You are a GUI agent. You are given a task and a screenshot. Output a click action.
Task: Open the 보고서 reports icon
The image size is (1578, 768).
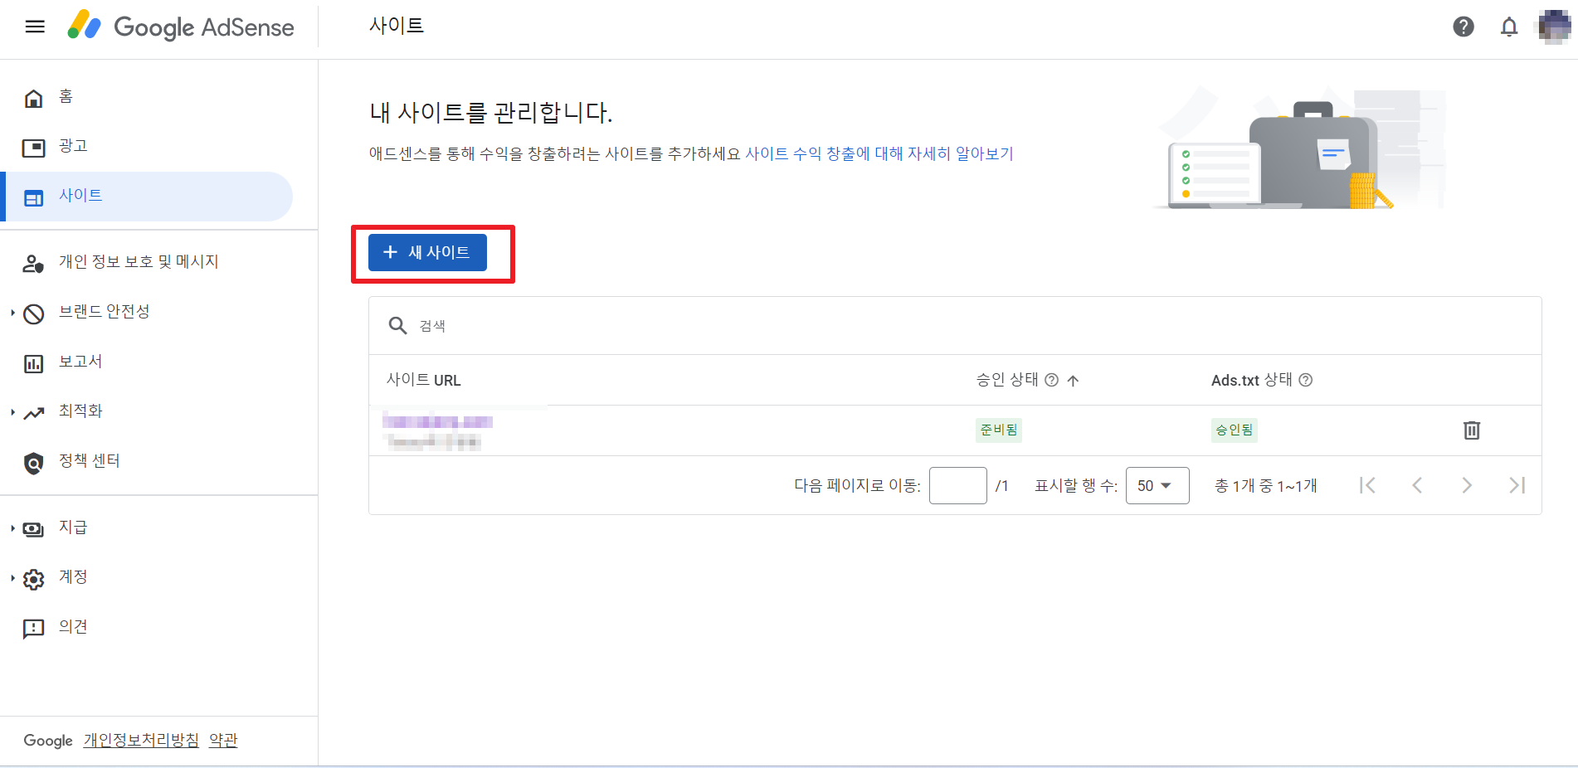(x=33, y=362)
